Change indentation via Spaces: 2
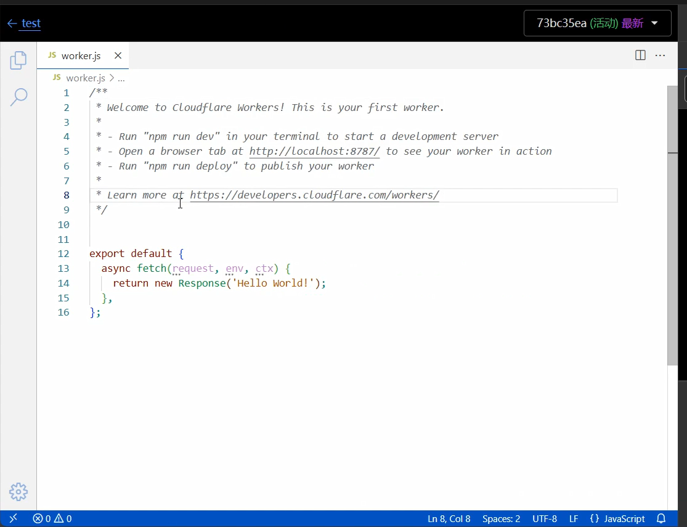This screenshot has height=527, width=687. pos(501,518)
